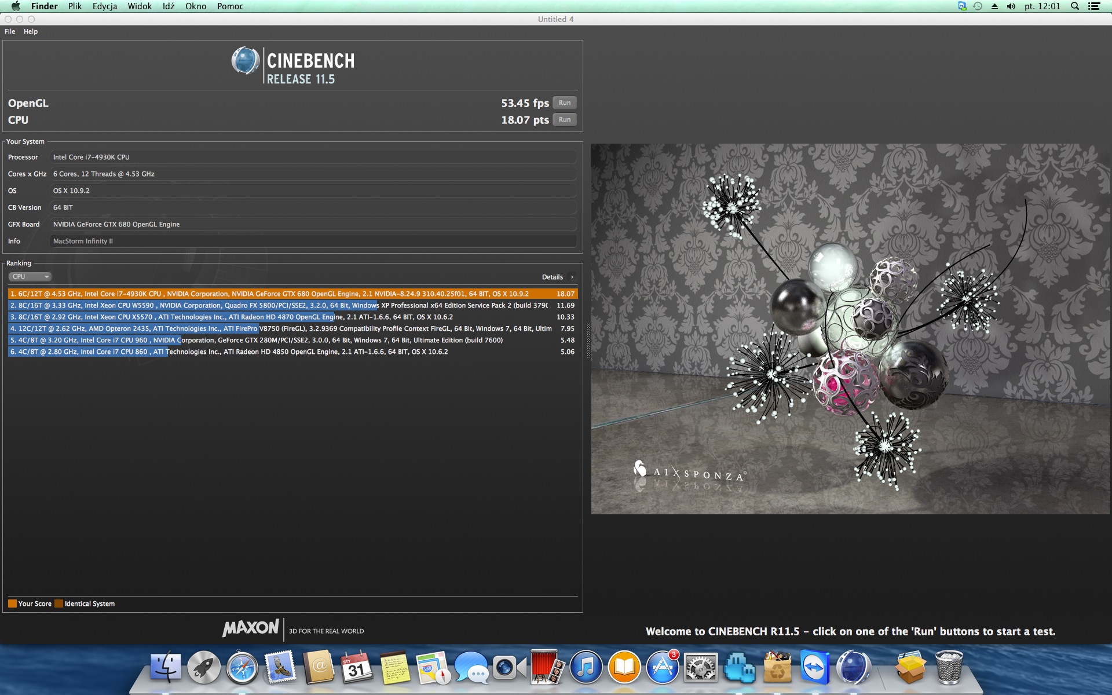Open Calendar icon showing 31
The image size is (1112, 695).
pos(357,668)
